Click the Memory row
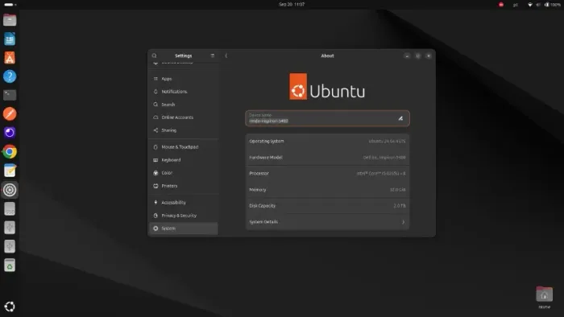564x317 pixels. (327, 190)
